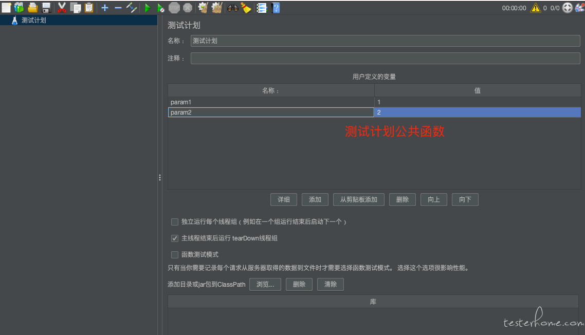This screenshot has width=585, height=335.
Task: Click the 名称 input field
Action: click(x=386, y=41)
